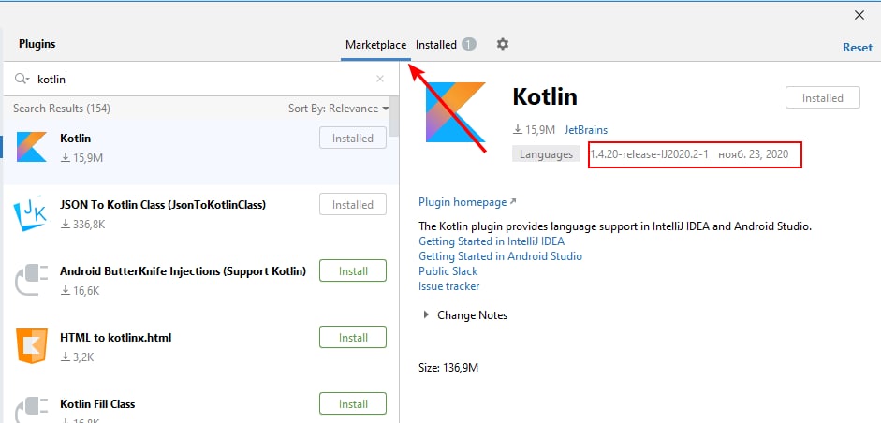The image size is (881, 423).
Task: Close the plugins dialog window
Action: click(859, 15)
